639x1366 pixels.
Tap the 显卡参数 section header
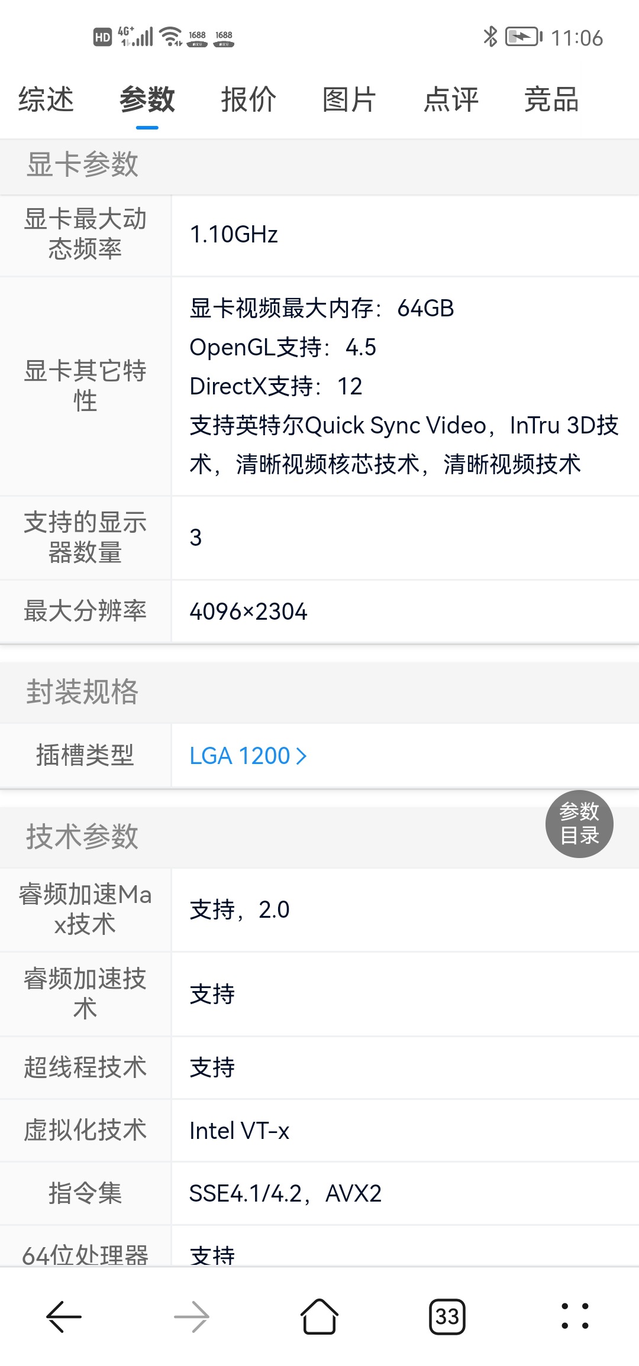point(82,164)
